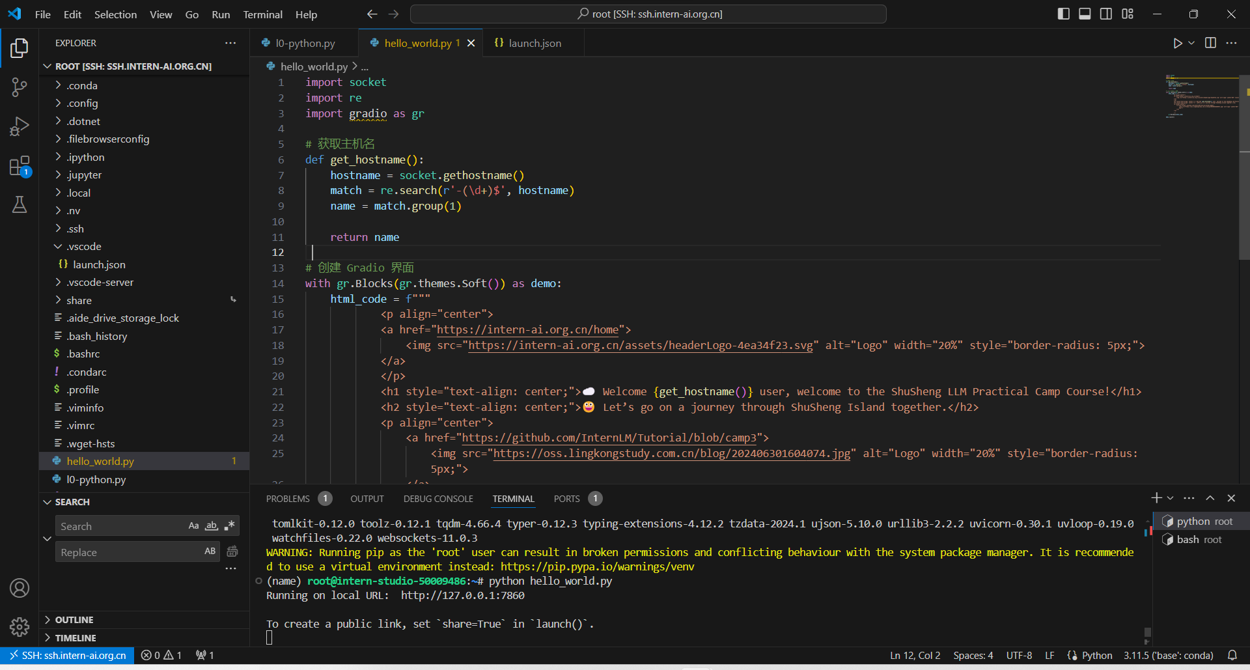Open the Run and Debug view
Screen dimensions: 1250x670
(x=20, y=126)
